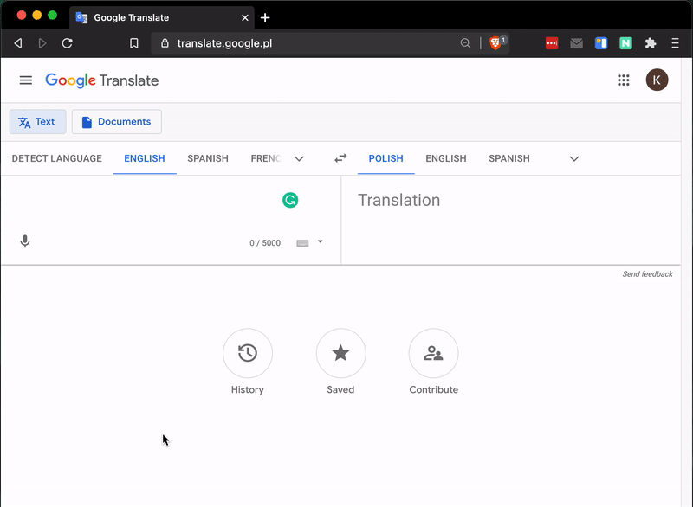Click the green N extension icon
Screen dimensions: 693x507
(625, 43)
